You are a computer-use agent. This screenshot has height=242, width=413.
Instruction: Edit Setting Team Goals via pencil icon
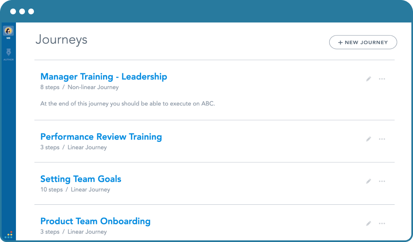click(368, 181)
